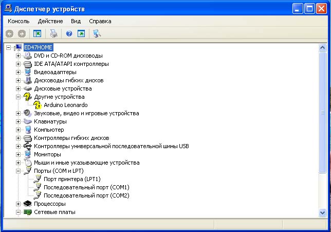Toggle console tree pane toolbar icon
Screen dimensions: 331x232
pos(37,33)
